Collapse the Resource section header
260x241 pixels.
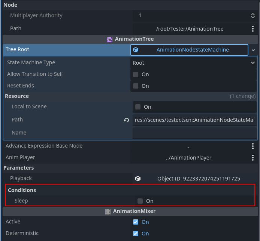pyautogui.click(x=17, y=96)
